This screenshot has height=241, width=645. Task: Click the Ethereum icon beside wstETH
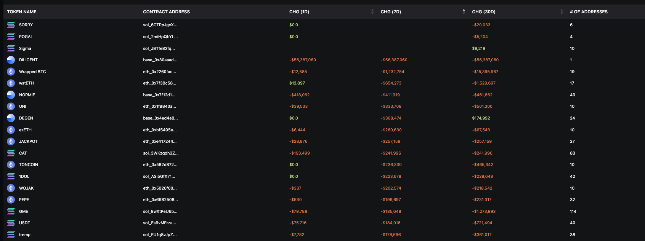(11, 83)
